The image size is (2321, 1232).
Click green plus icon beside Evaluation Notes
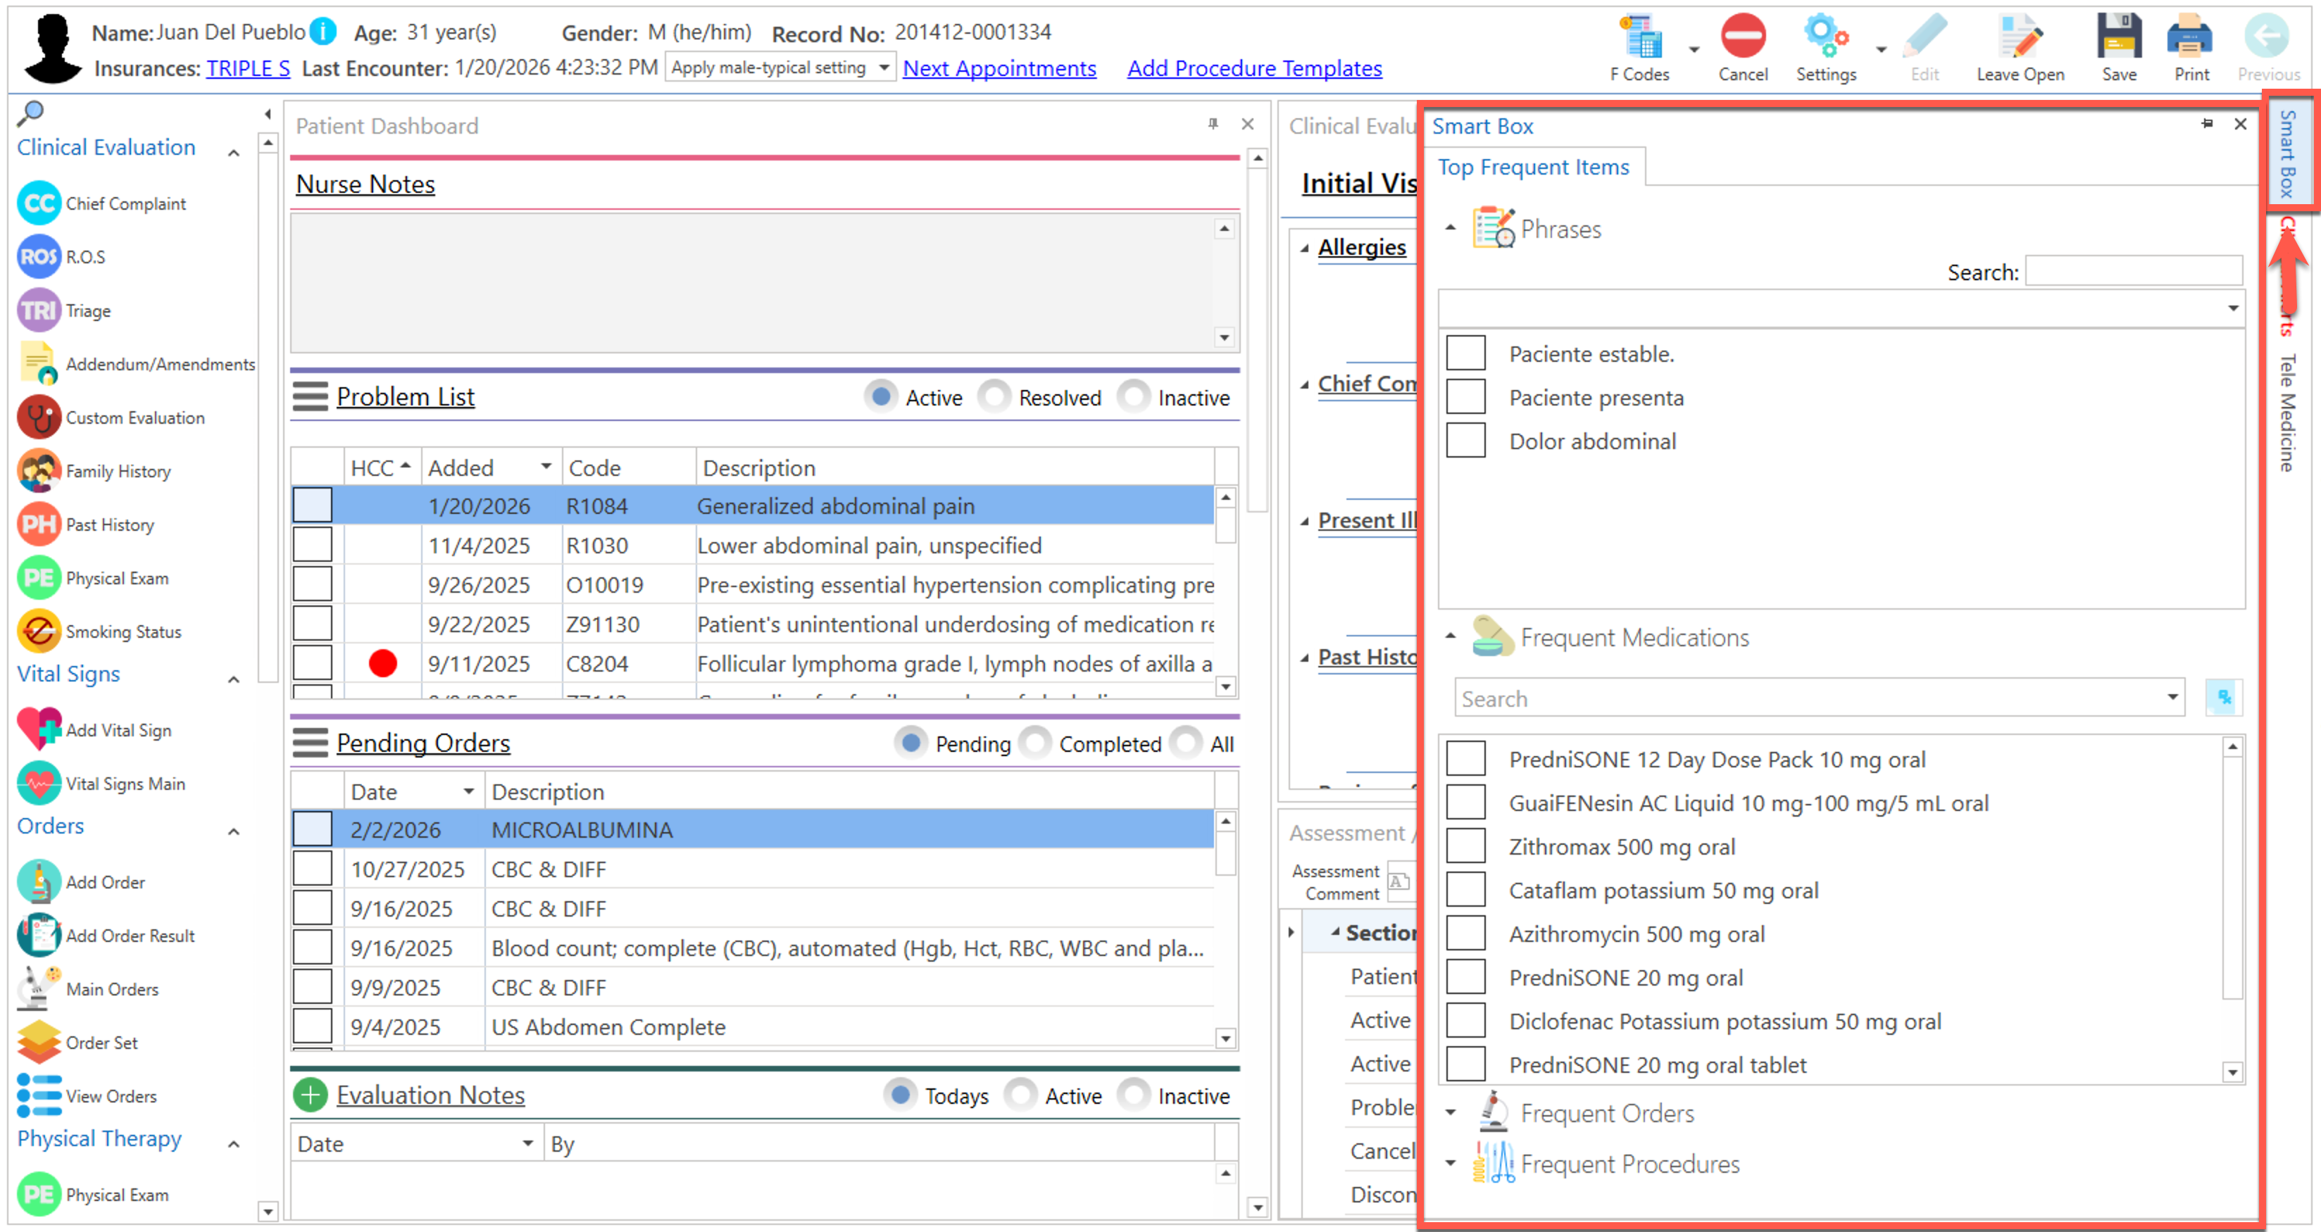pos(310,1095)
